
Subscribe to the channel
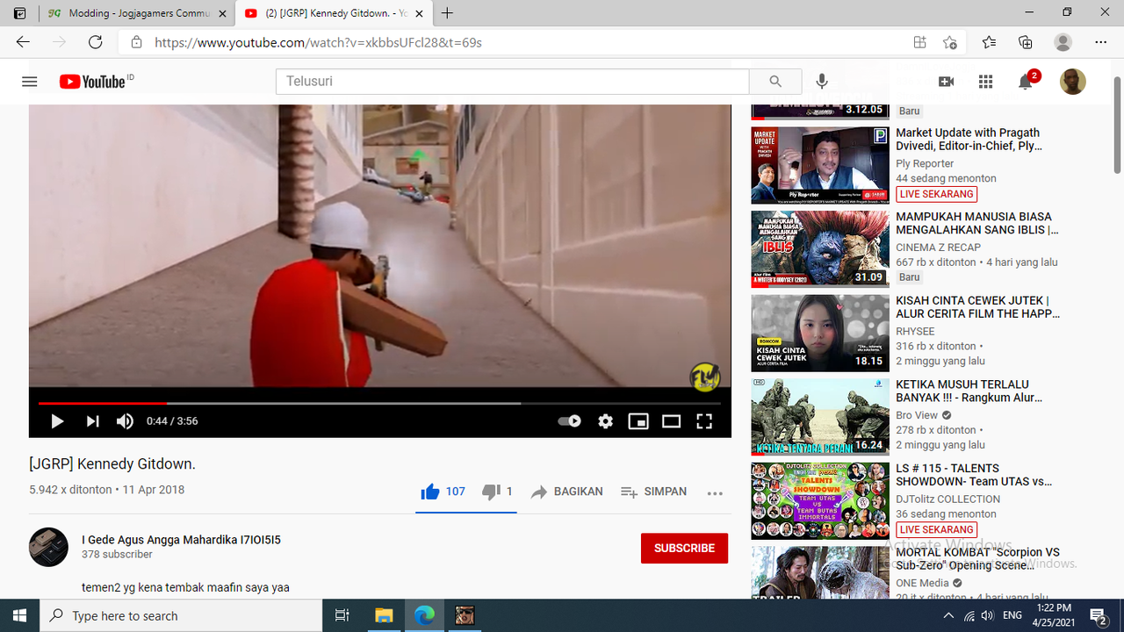click(x=684, y=548)
